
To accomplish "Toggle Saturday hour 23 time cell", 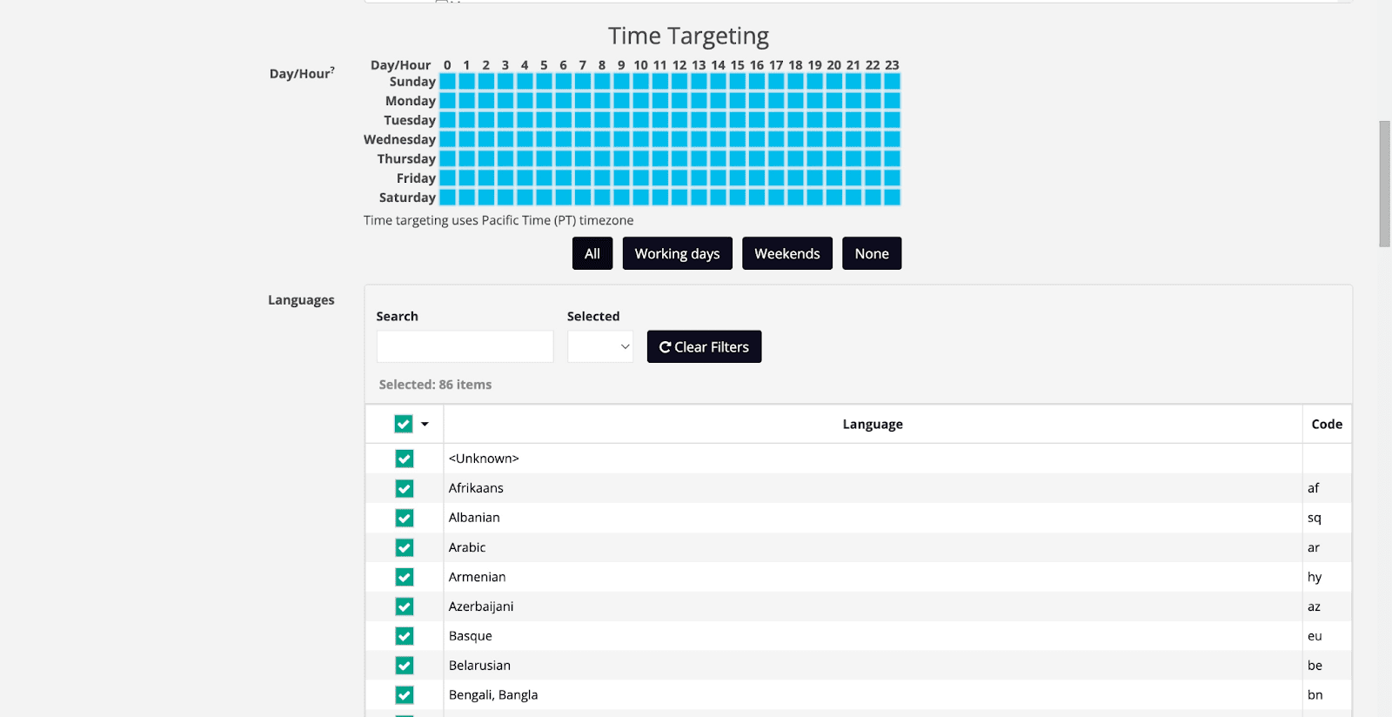I will [892, 198].
